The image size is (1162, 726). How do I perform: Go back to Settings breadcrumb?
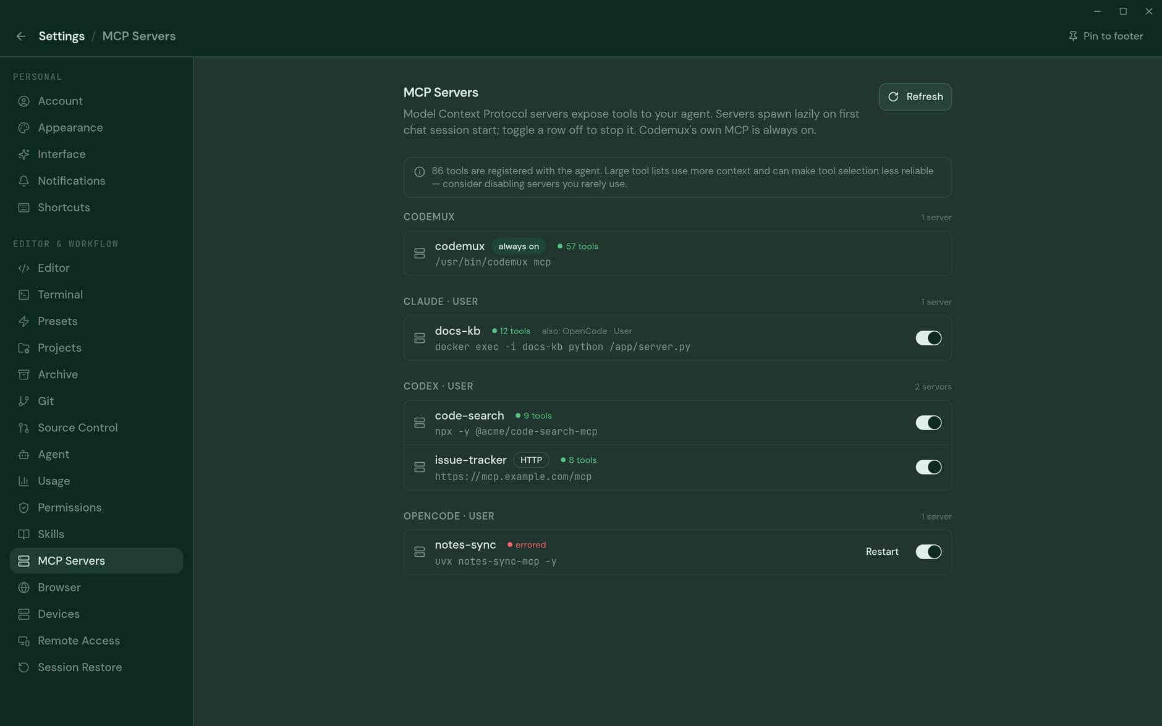pos(61,36)
